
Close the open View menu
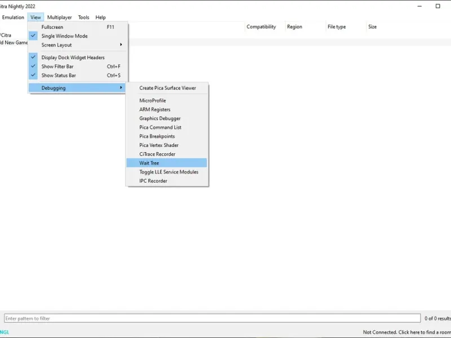36,17
